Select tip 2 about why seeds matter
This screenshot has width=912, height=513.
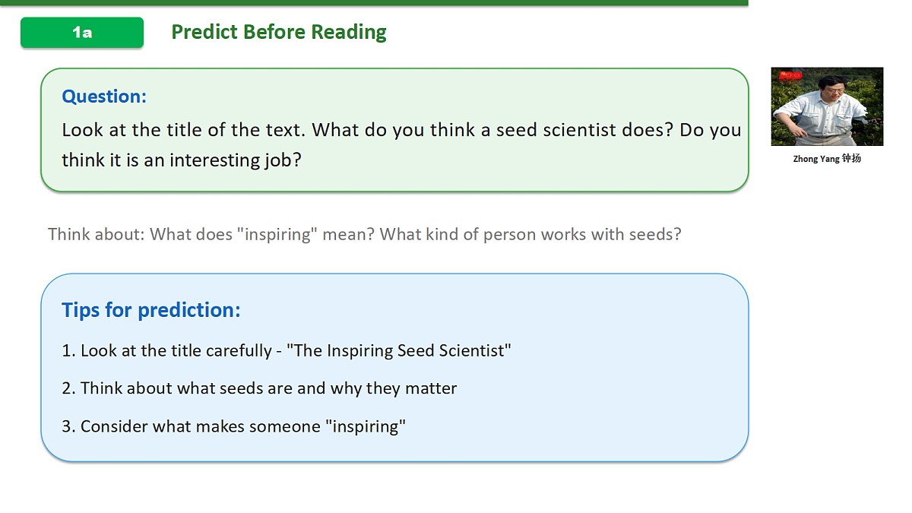259,388
